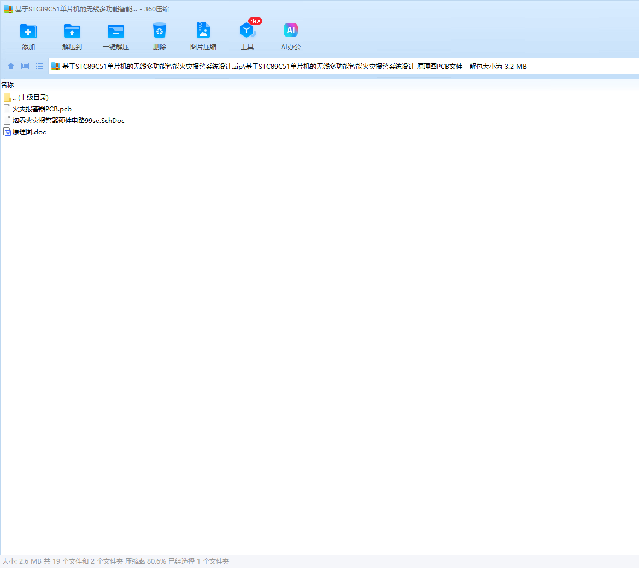This screenshot has height=568, width=639.
Task: Click the status bar size and compression info
Action: pos(116,561)
